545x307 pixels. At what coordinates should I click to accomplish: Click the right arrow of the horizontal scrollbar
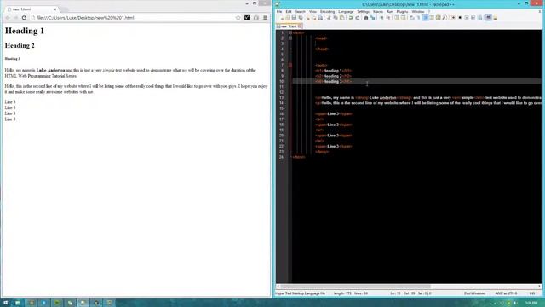click(x=539, y=287)
